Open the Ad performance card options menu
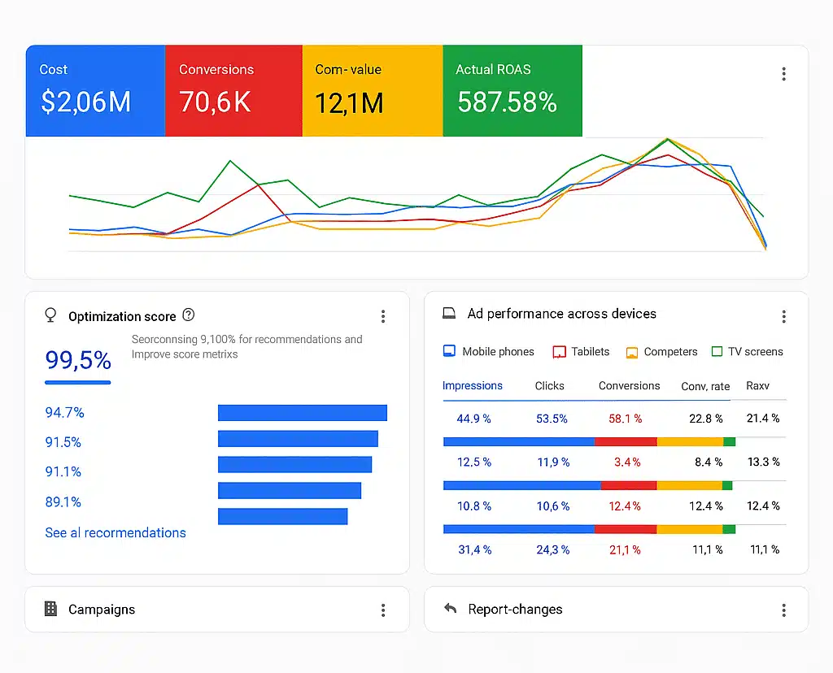 (x=783, y=316)
